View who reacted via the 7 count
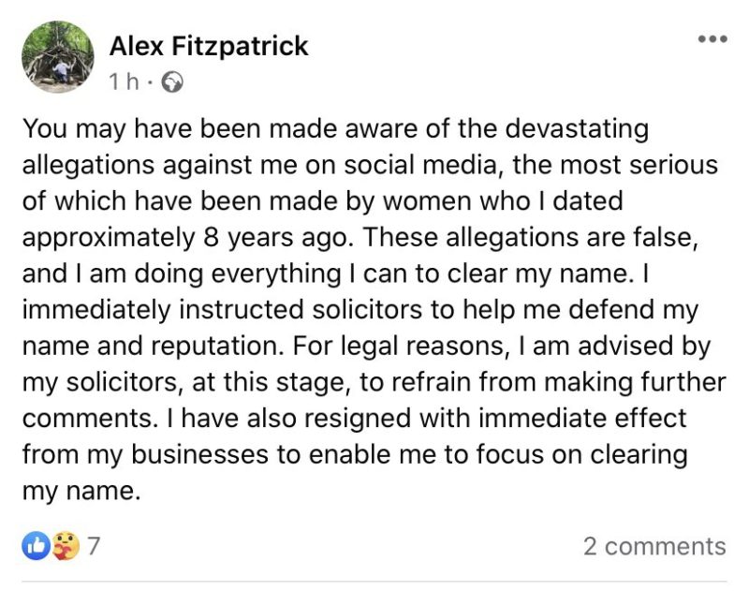749x591 pixels. tap(94, 546)
